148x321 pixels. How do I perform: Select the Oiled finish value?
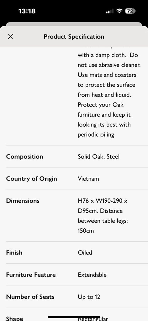point(85,253)
